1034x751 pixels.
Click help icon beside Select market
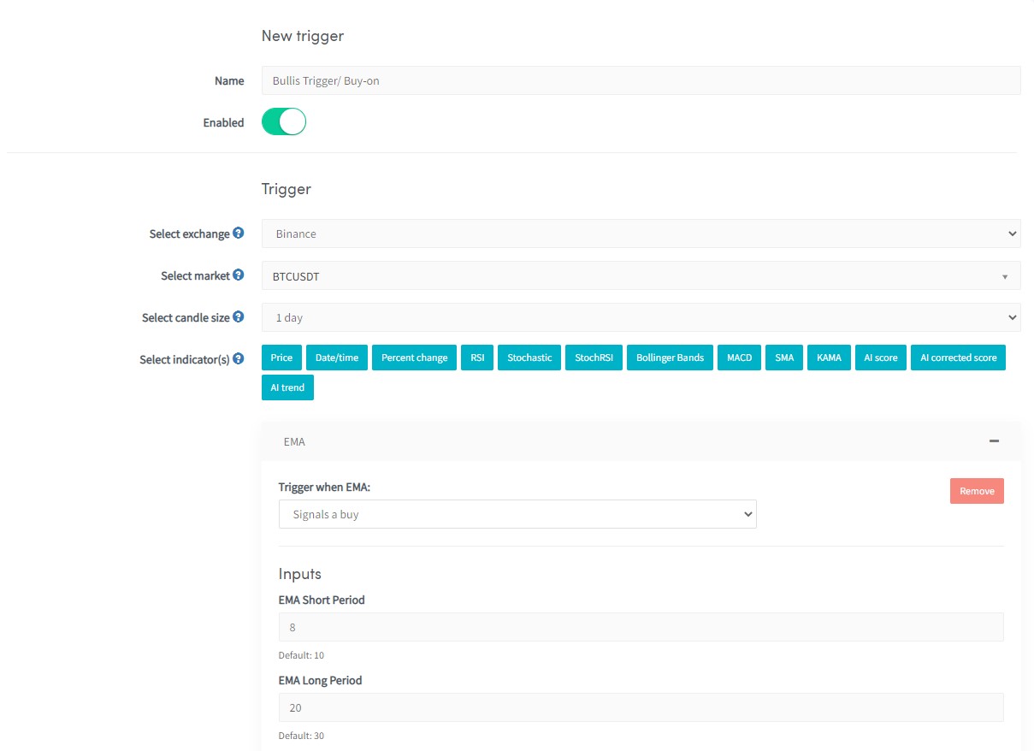[x=239, y=275]
